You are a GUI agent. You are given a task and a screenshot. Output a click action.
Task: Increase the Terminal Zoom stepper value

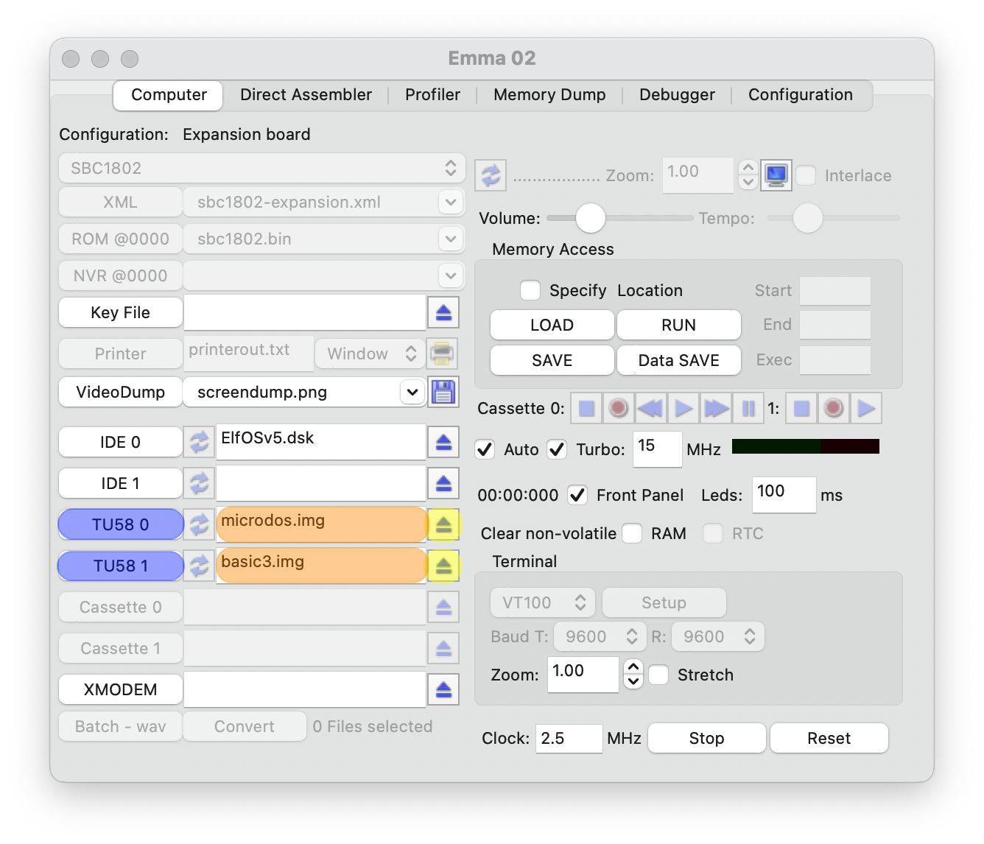pos(633,667)
